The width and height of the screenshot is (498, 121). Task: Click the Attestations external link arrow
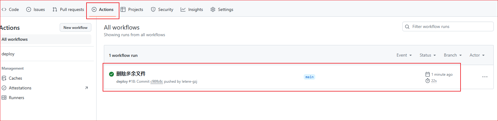tap(87, 88)
